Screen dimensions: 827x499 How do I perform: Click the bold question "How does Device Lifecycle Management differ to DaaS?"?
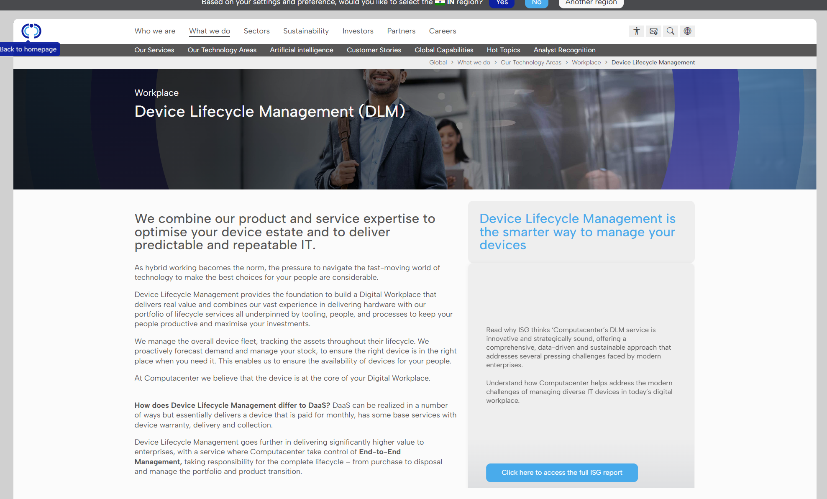pos(232,405)
